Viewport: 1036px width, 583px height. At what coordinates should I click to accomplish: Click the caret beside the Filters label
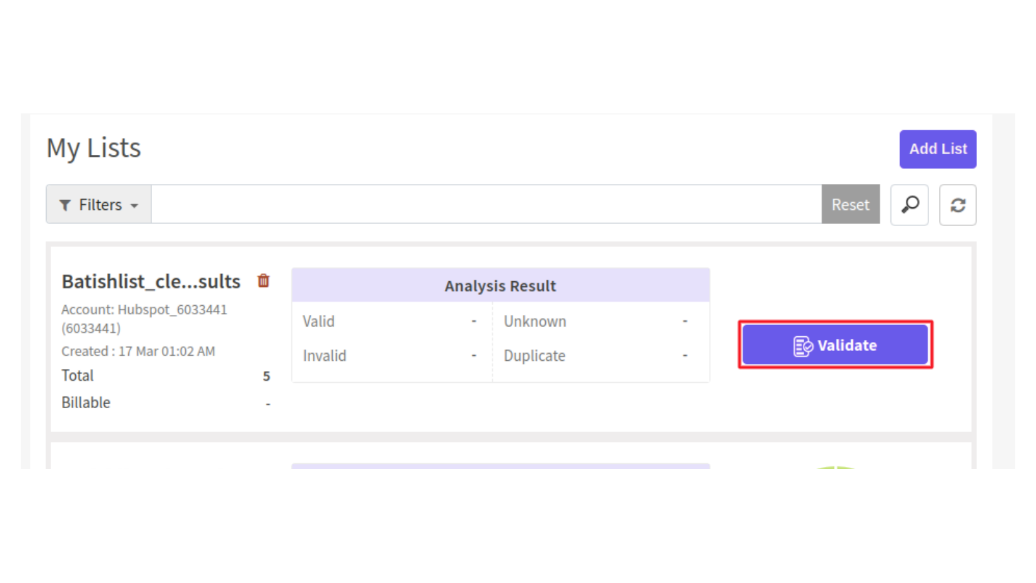pyautogui.click(x=135, y=206)
